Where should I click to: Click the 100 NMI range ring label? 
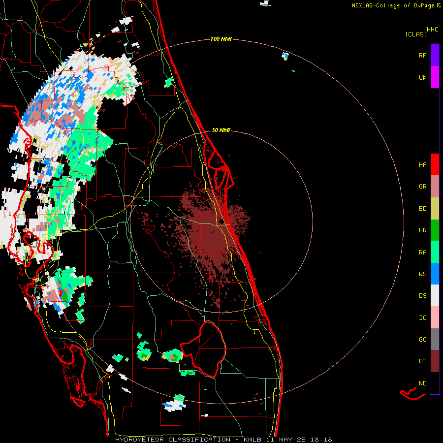click(221, 39)
